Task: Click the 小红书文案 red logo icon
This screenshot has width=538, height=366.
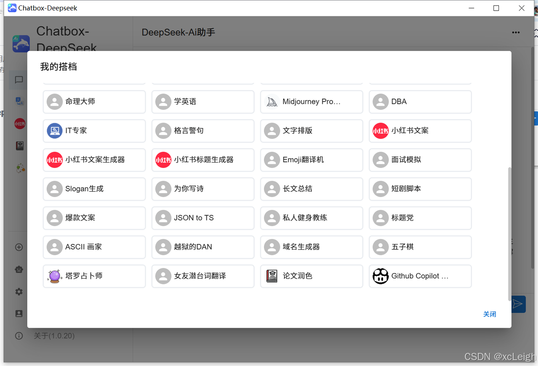Action: tap(381, 131)
